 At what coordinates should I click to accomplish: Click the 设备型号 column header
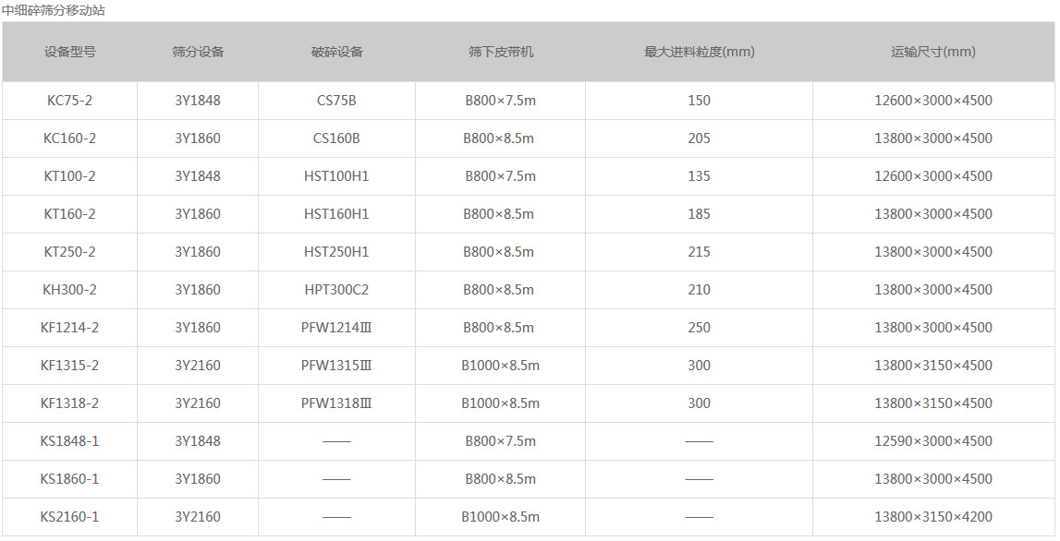tap(69, 52)
